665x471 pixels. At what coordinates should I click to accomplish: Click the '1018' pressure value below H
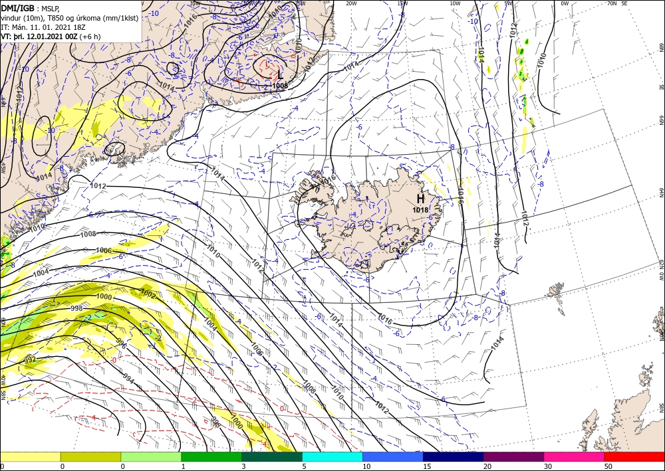click(x=420, y=210)
